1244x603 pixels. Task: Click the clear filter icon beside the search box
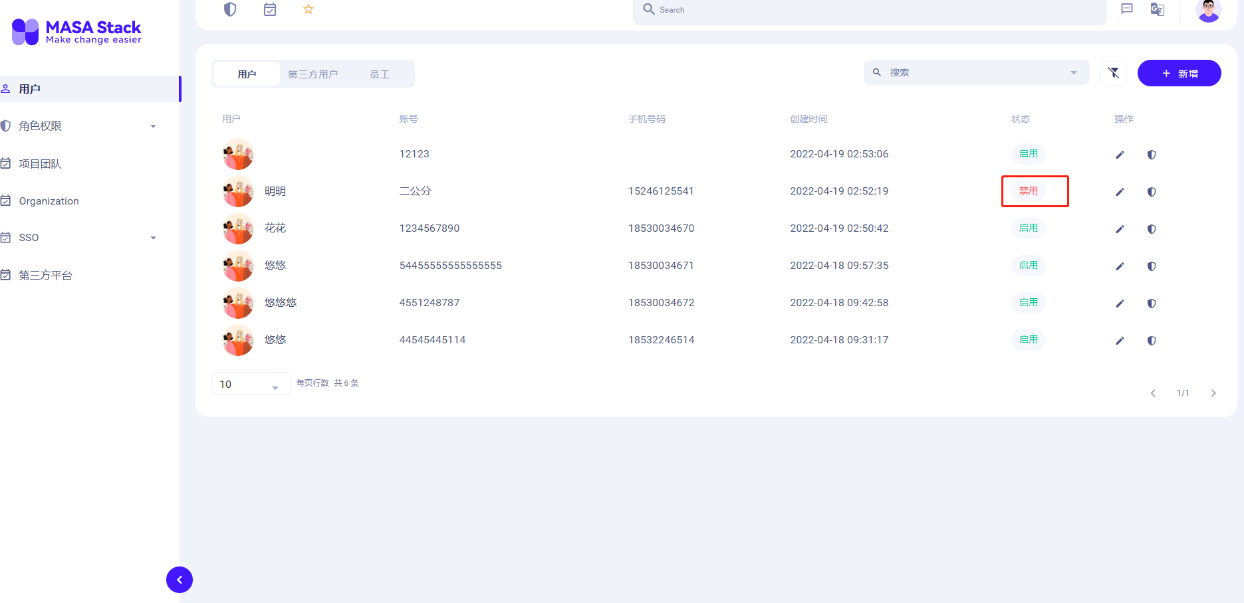pos(1113,73)
